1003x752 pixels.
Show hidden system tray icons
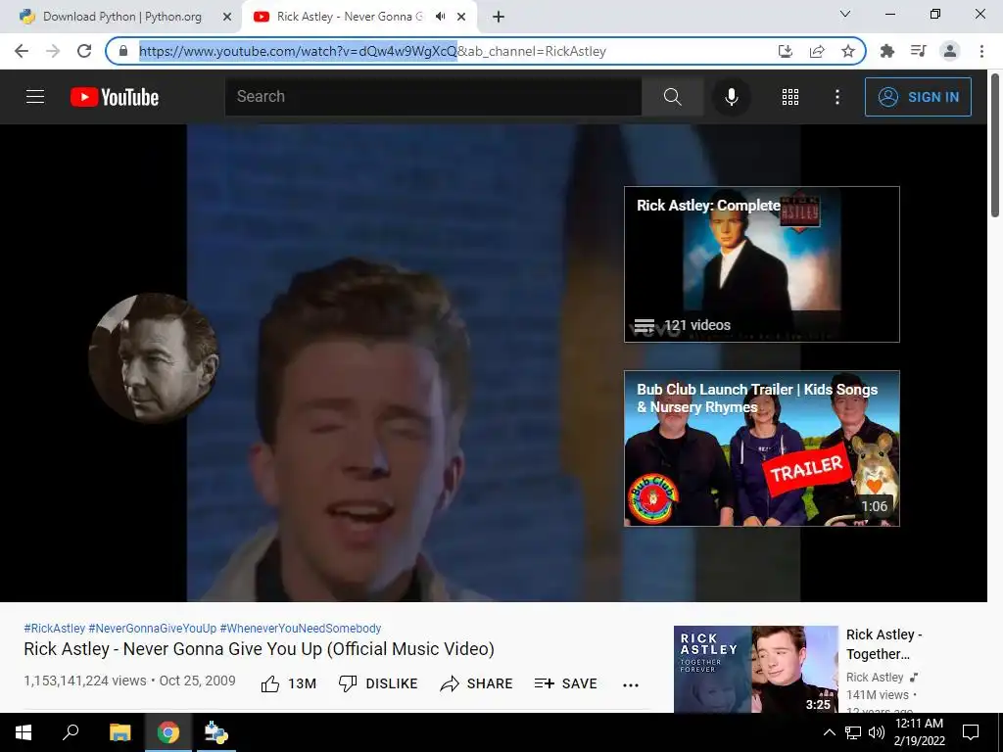pyautogui.click(x=829, y=732)
